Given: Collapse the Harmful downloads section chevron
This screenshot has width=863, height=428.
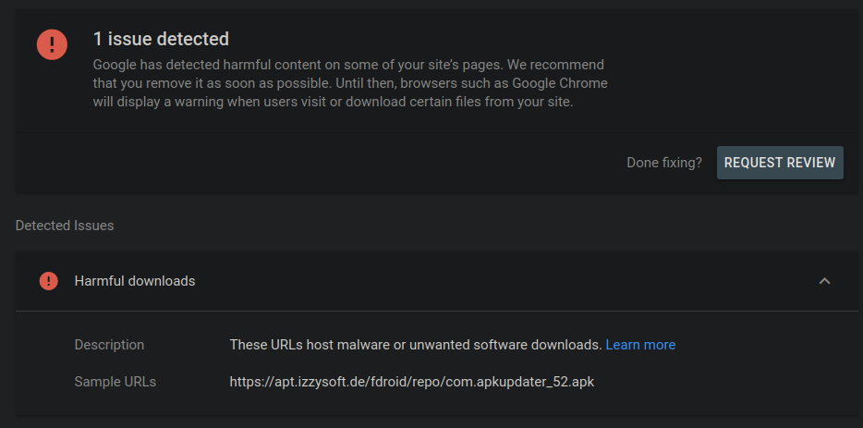Looking at the screenshot, I should (824, 281).
